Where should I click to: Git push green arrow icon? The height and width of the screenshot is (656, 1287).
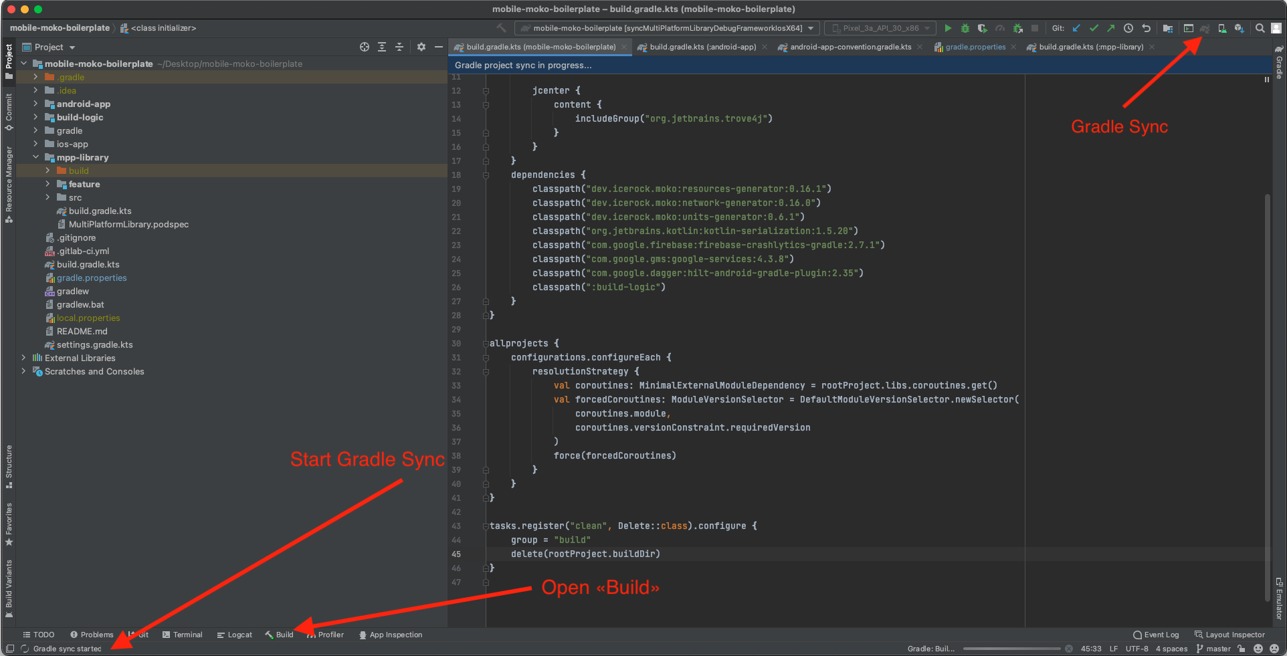click(x=1110, y=28)
